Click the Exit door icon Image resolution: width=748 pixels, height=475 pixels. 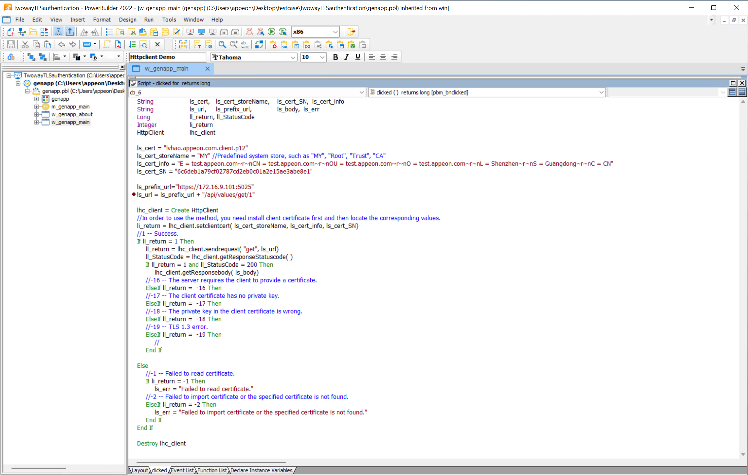(351, 32)
